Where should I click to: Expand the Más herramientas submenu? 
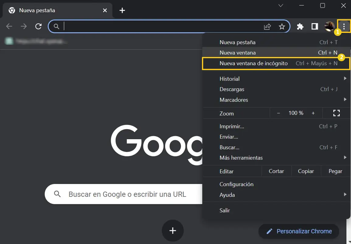point(276,158)
